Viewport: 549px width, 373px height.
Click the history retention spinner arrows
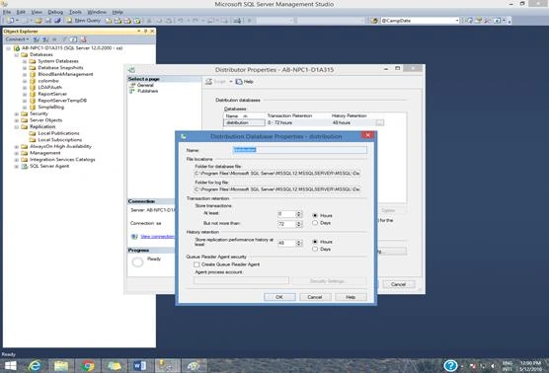(298, 243)
